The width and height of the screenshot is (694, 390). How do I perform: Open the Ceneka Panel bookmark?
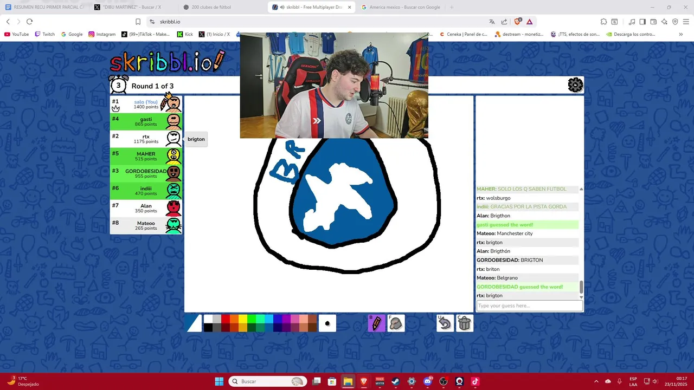click(x=463, y=34)
